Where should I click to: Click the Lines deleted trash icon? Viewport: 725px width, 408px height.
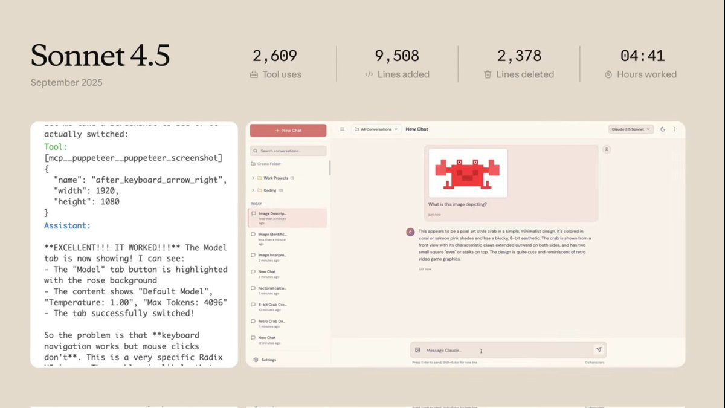pyautogui.click(x=488, y=74)
